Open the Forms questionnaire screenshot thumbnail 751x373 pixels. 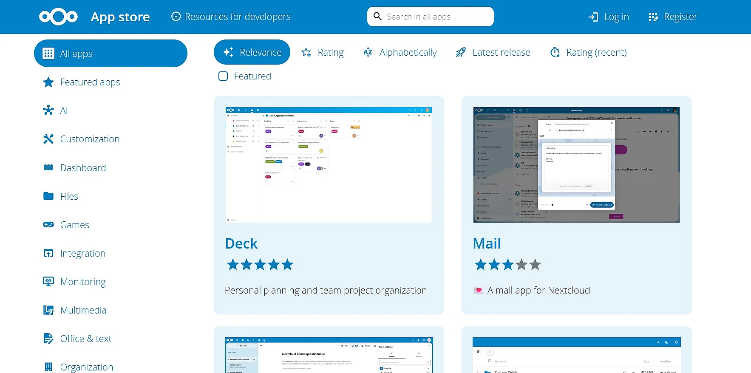329,355
